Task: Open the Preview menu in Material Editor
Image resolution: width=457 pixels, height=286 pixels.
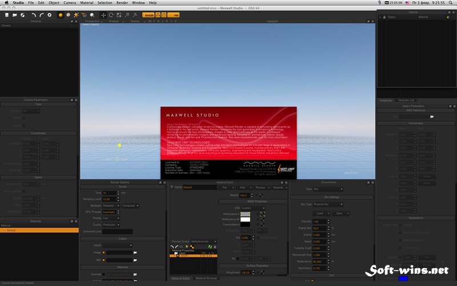Action: click(262, 188)
